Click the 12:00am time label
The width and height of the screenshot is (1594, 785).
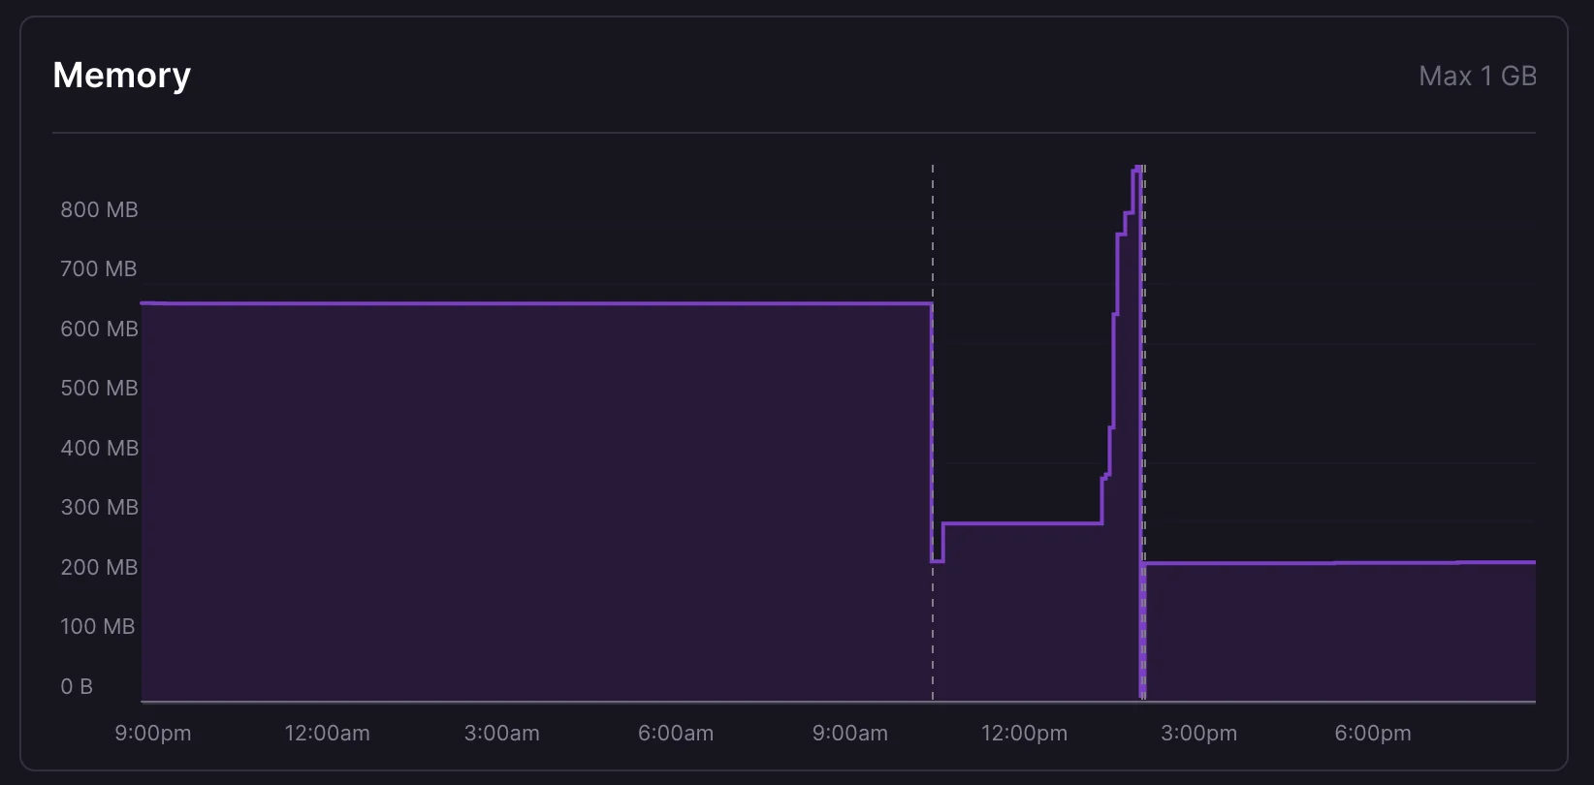tap(327, 733)
